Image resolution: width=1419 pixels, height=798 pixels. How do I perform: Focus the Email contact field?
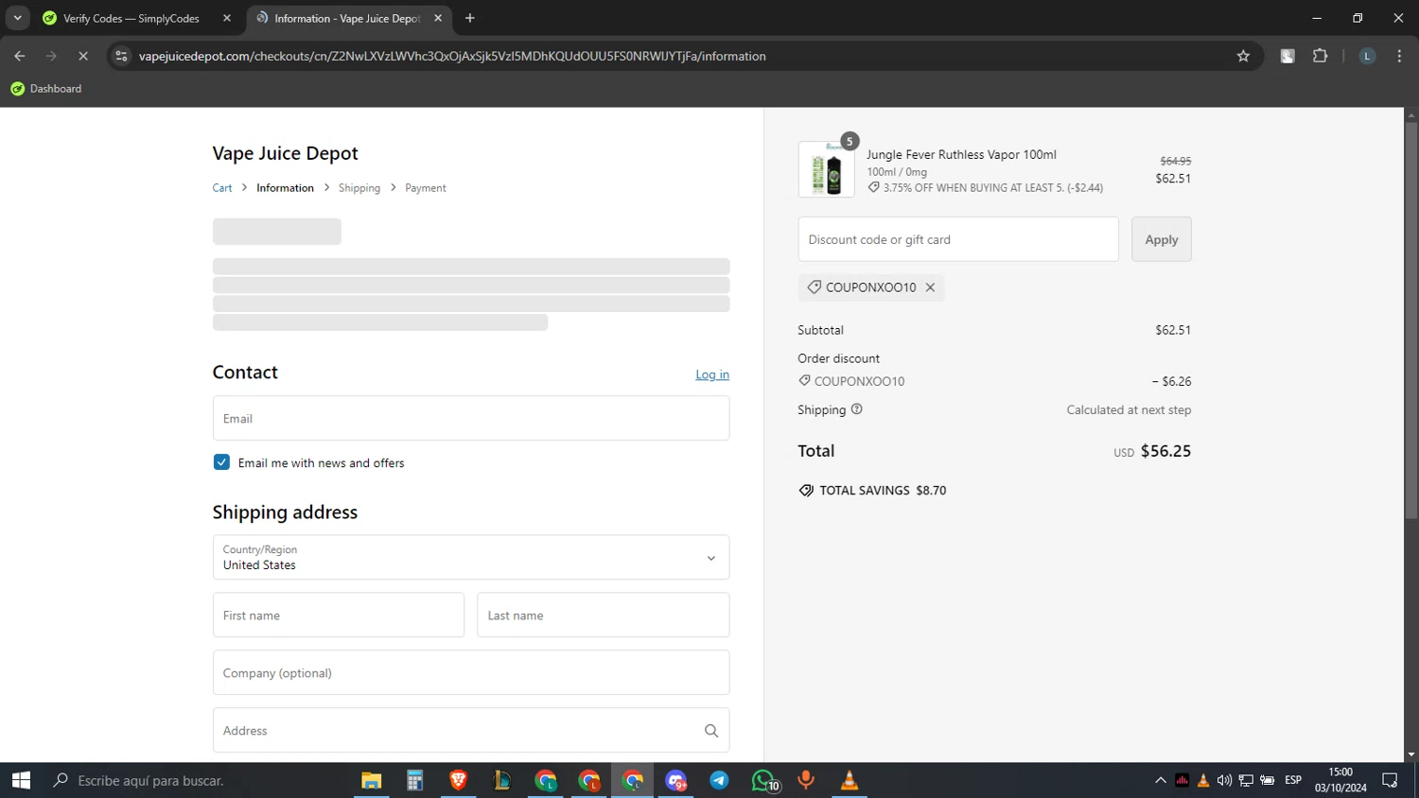click(x=471, y=418)
